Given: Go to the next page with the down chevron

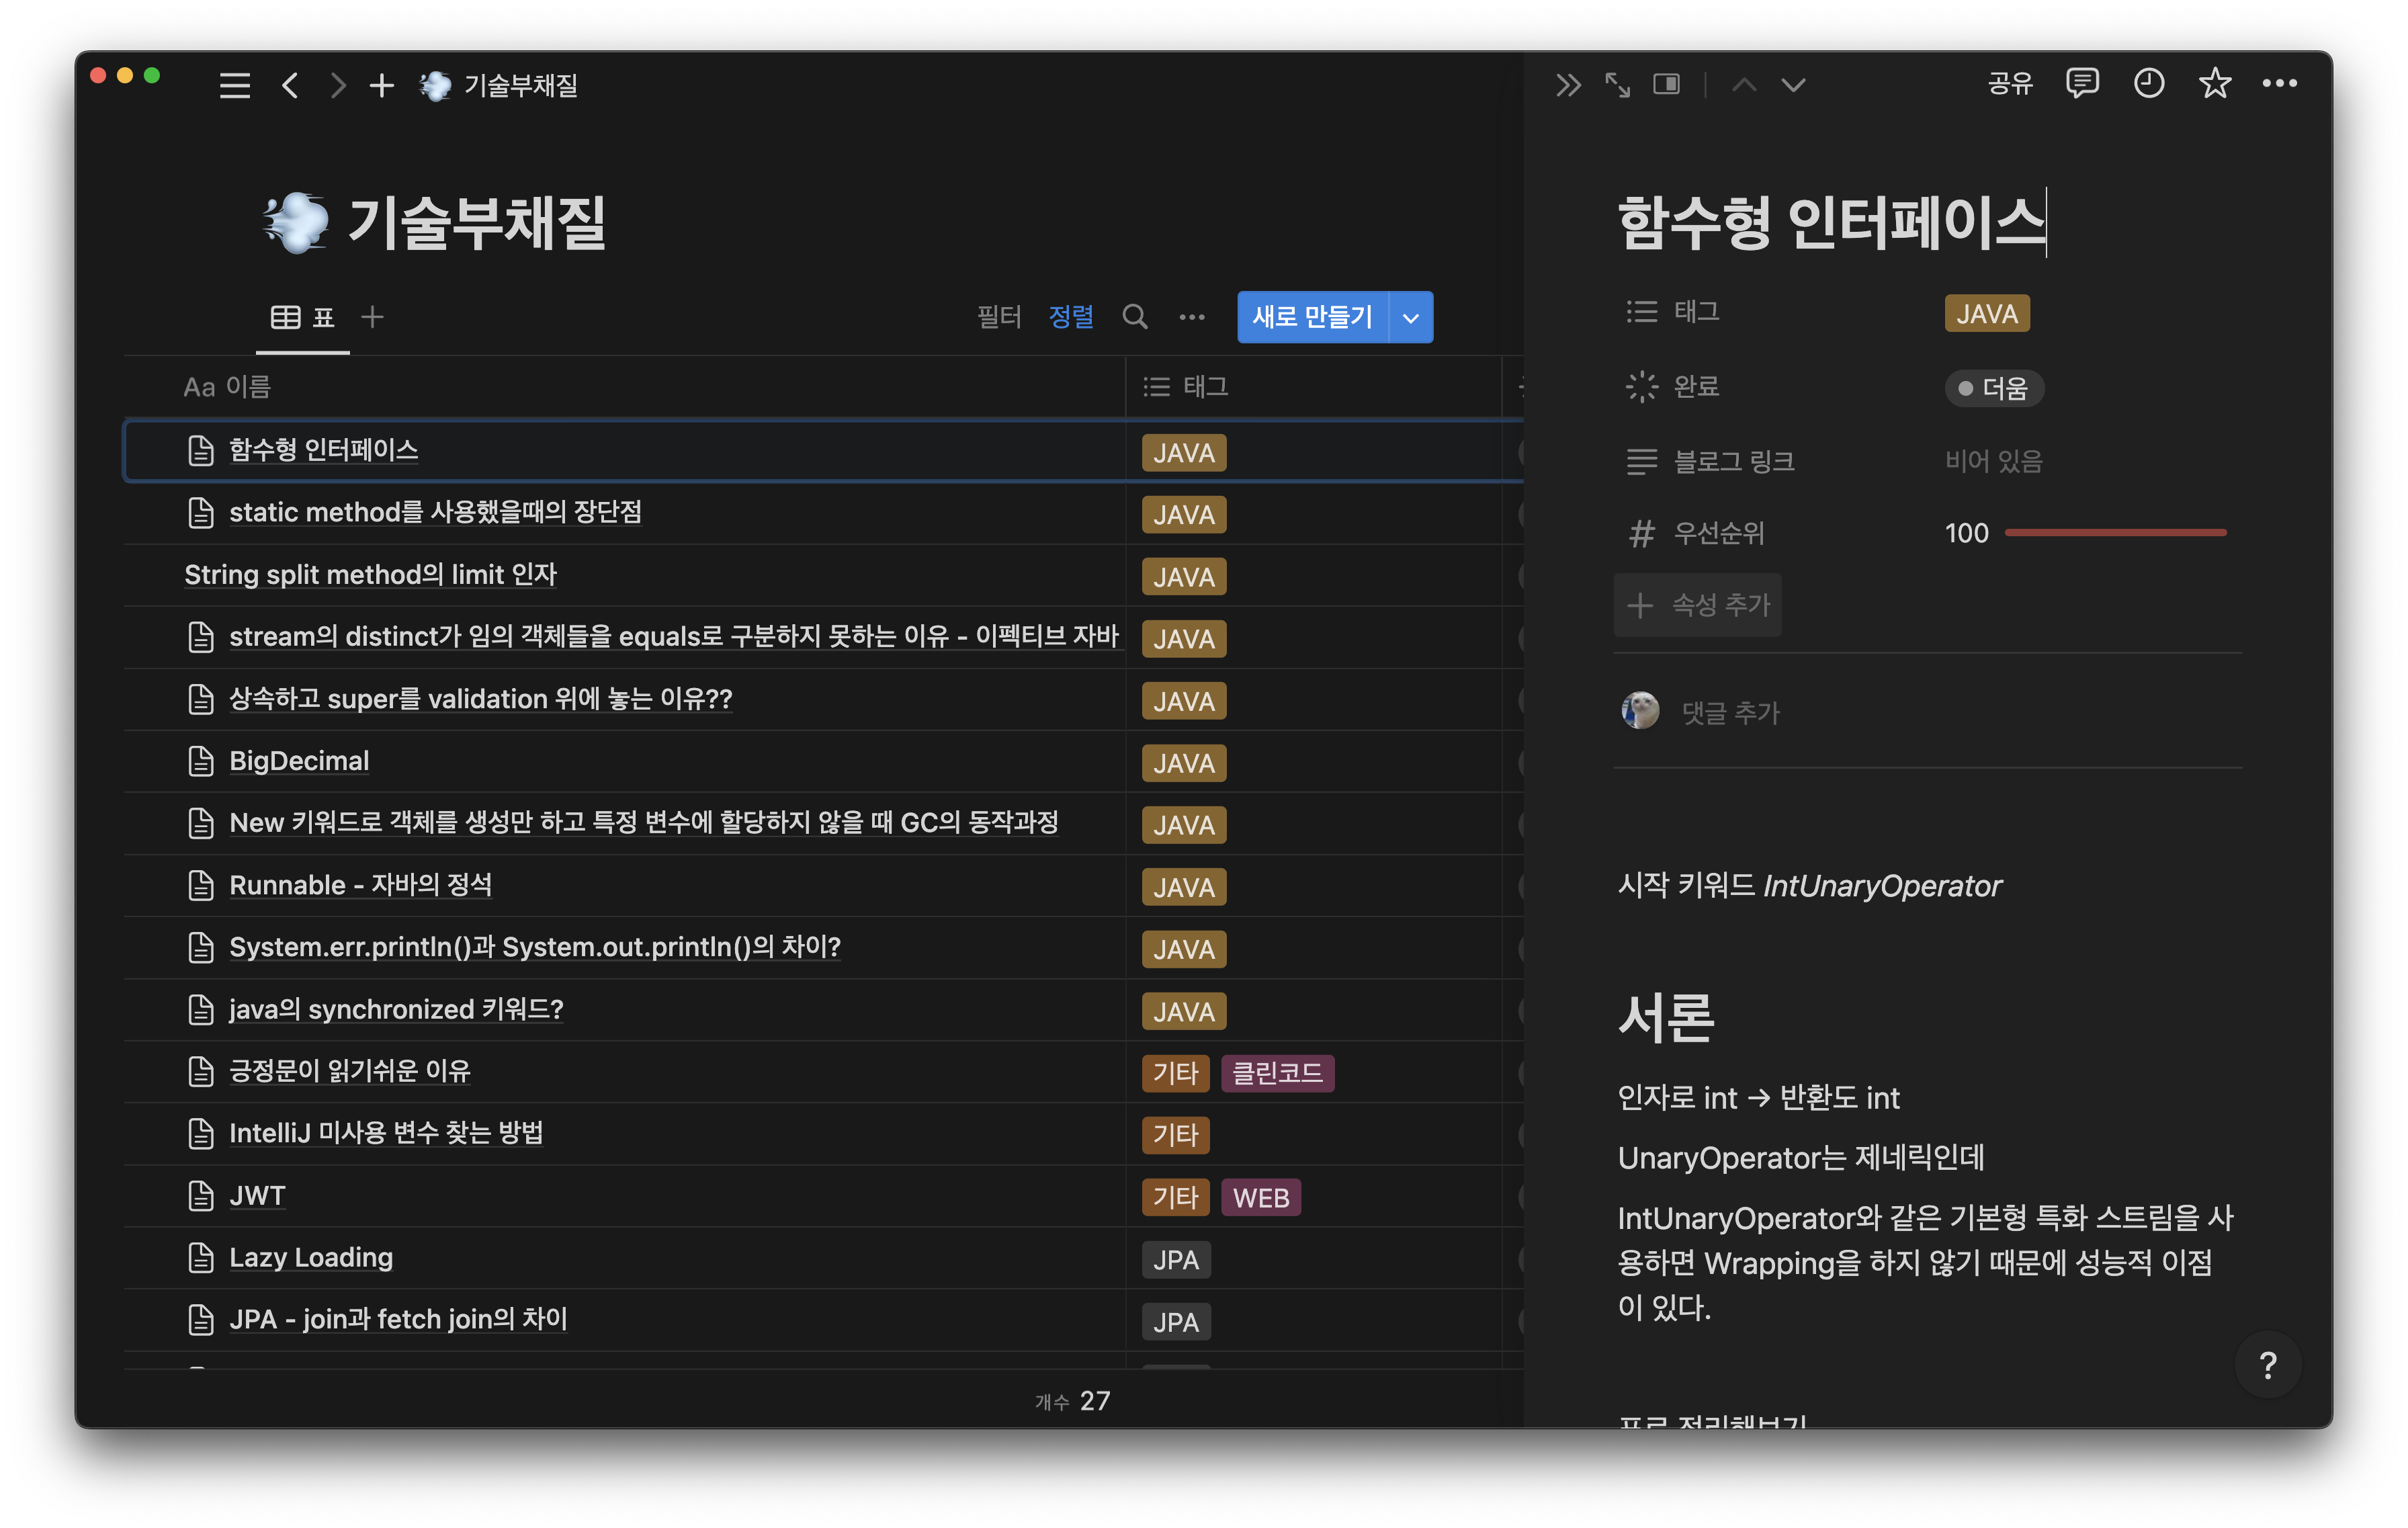Looking at the screenshot, I should point(1793,85).
